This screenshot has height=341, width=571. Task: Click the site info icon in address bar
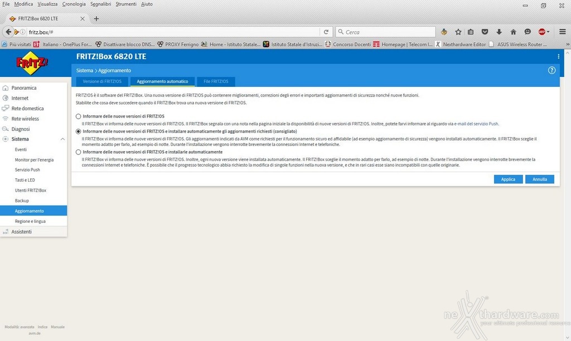point(22,32)
